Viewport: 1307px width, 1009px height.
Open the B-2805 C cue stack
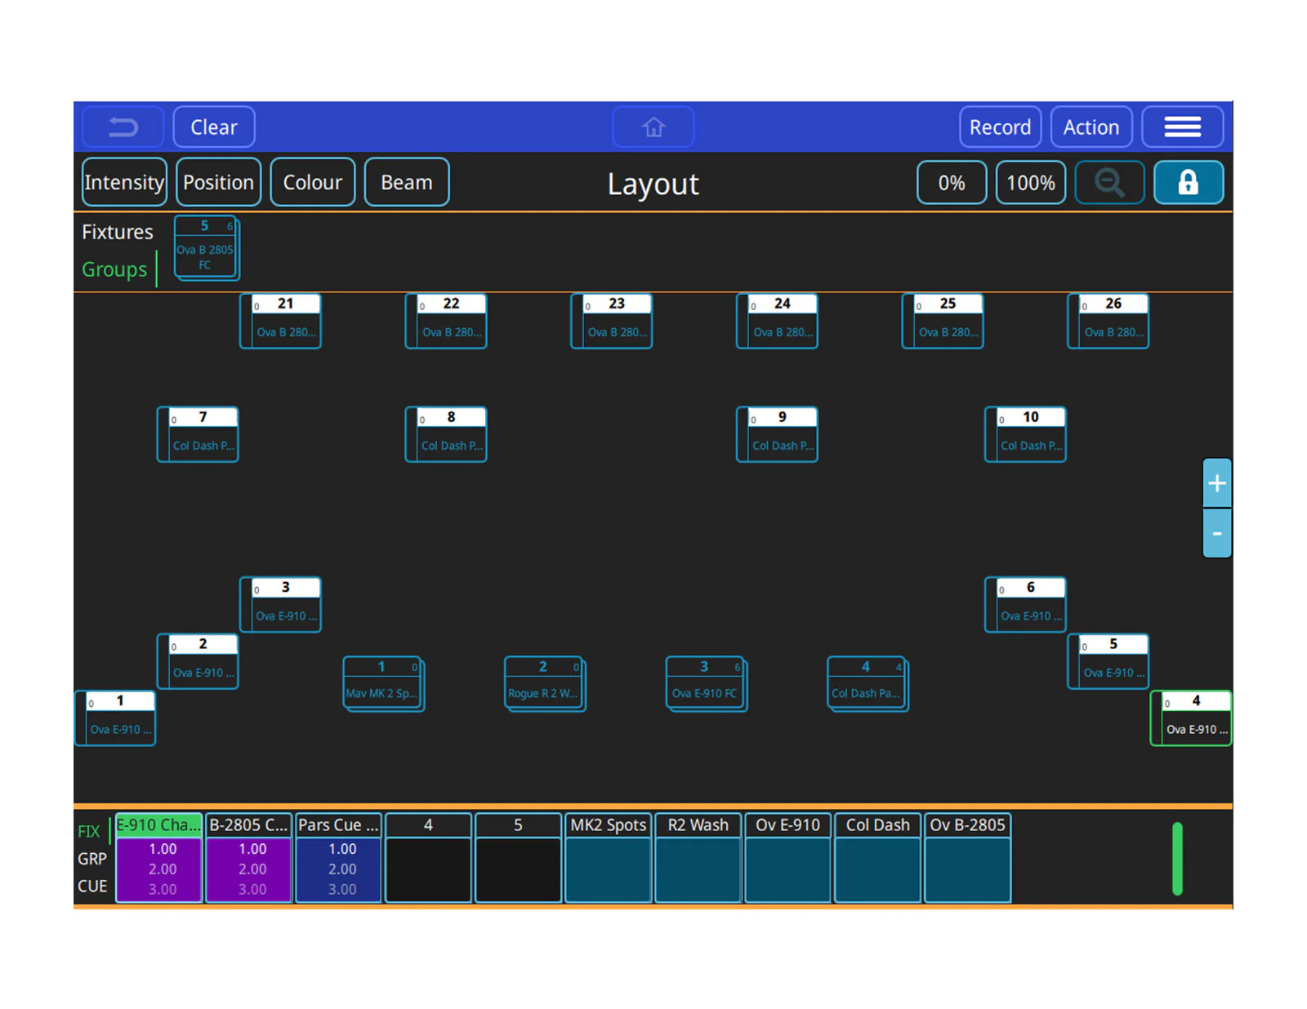point(249,857)
